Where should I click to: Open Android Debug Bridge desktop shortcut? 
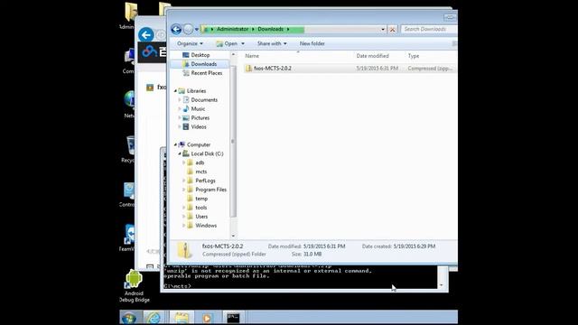[134, 286]
